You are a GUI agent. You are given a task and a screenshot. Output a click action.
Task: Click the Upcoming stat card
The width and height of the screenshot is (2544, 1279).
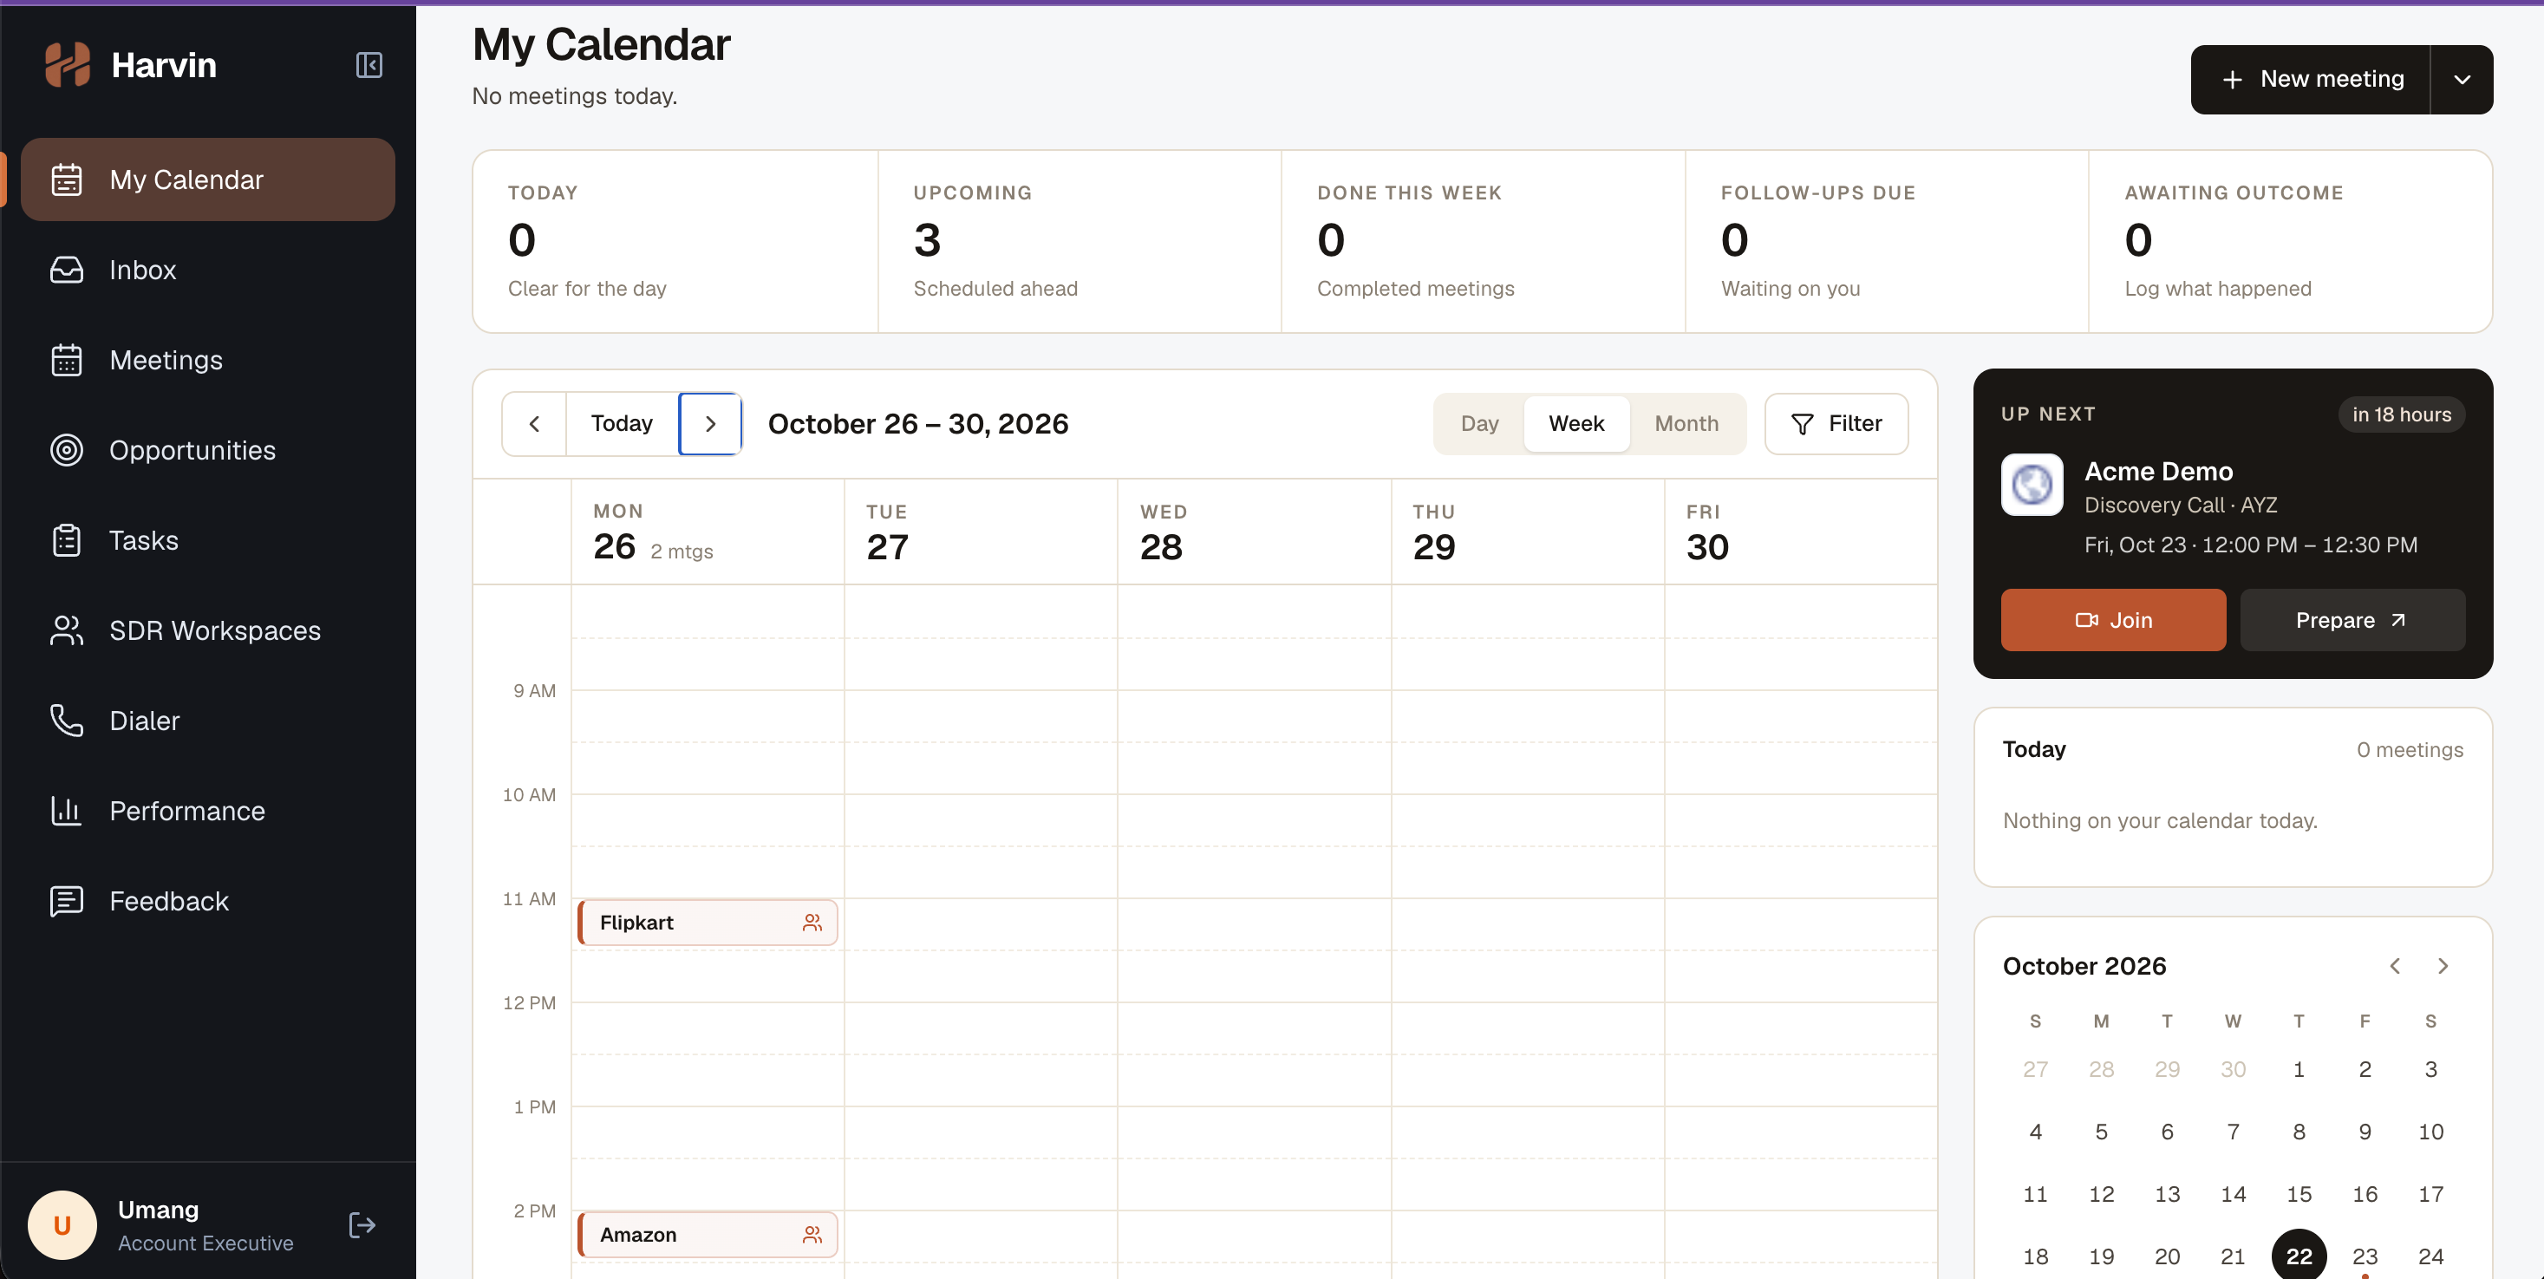pos(1080,242)
